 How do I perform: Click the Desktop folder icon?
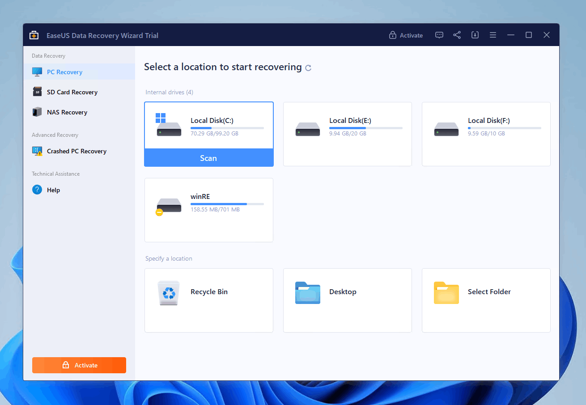(308, 293)
